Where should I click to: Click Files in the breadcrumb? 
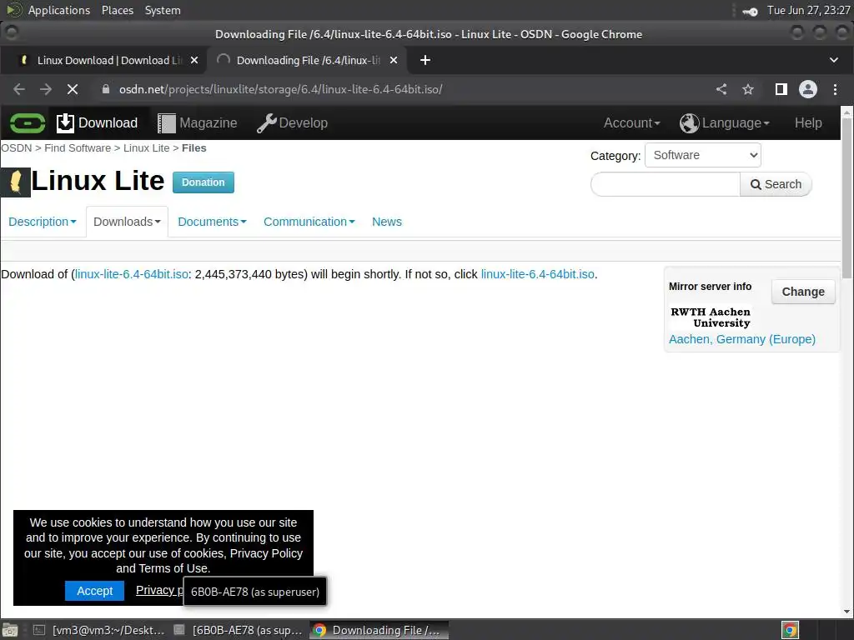pyautogui.click(x=193, y=148)
